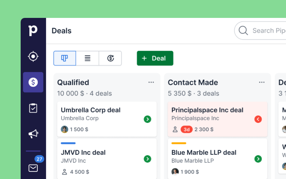Click the green arrow on Umbrella Corp deal
The width and height of the screenshot is (286, 179).
click(147, 119)
